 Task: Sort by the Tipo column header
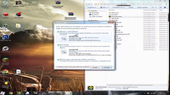tap(161, 10)
